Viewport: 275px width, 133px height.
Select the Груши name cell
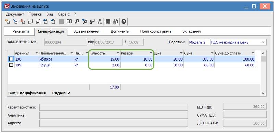click(x=56, y=65)
